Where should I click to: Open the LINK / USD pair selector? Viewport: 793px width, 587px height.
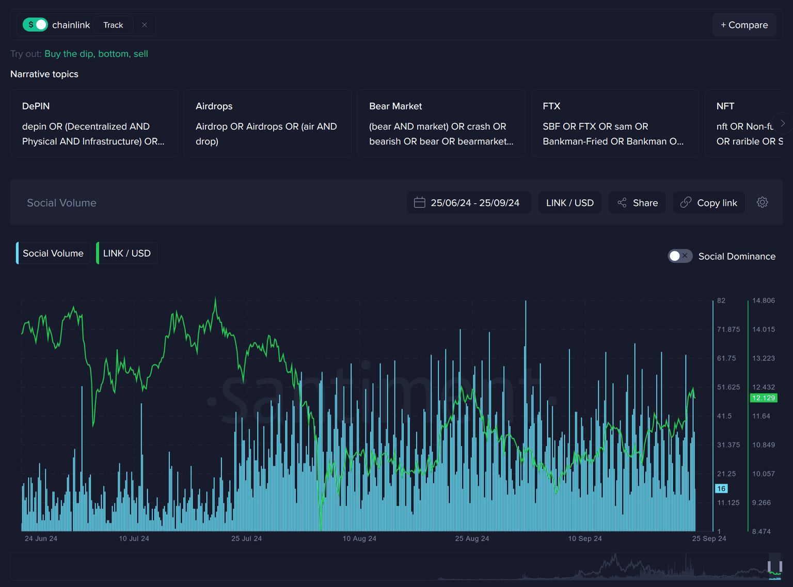[569, 202]
